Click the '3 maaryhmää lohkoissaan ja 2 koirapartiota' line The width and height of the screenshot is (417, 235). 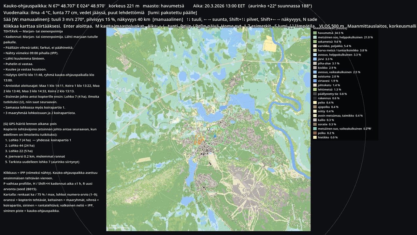pyautogui.click(x=39, y=113)
